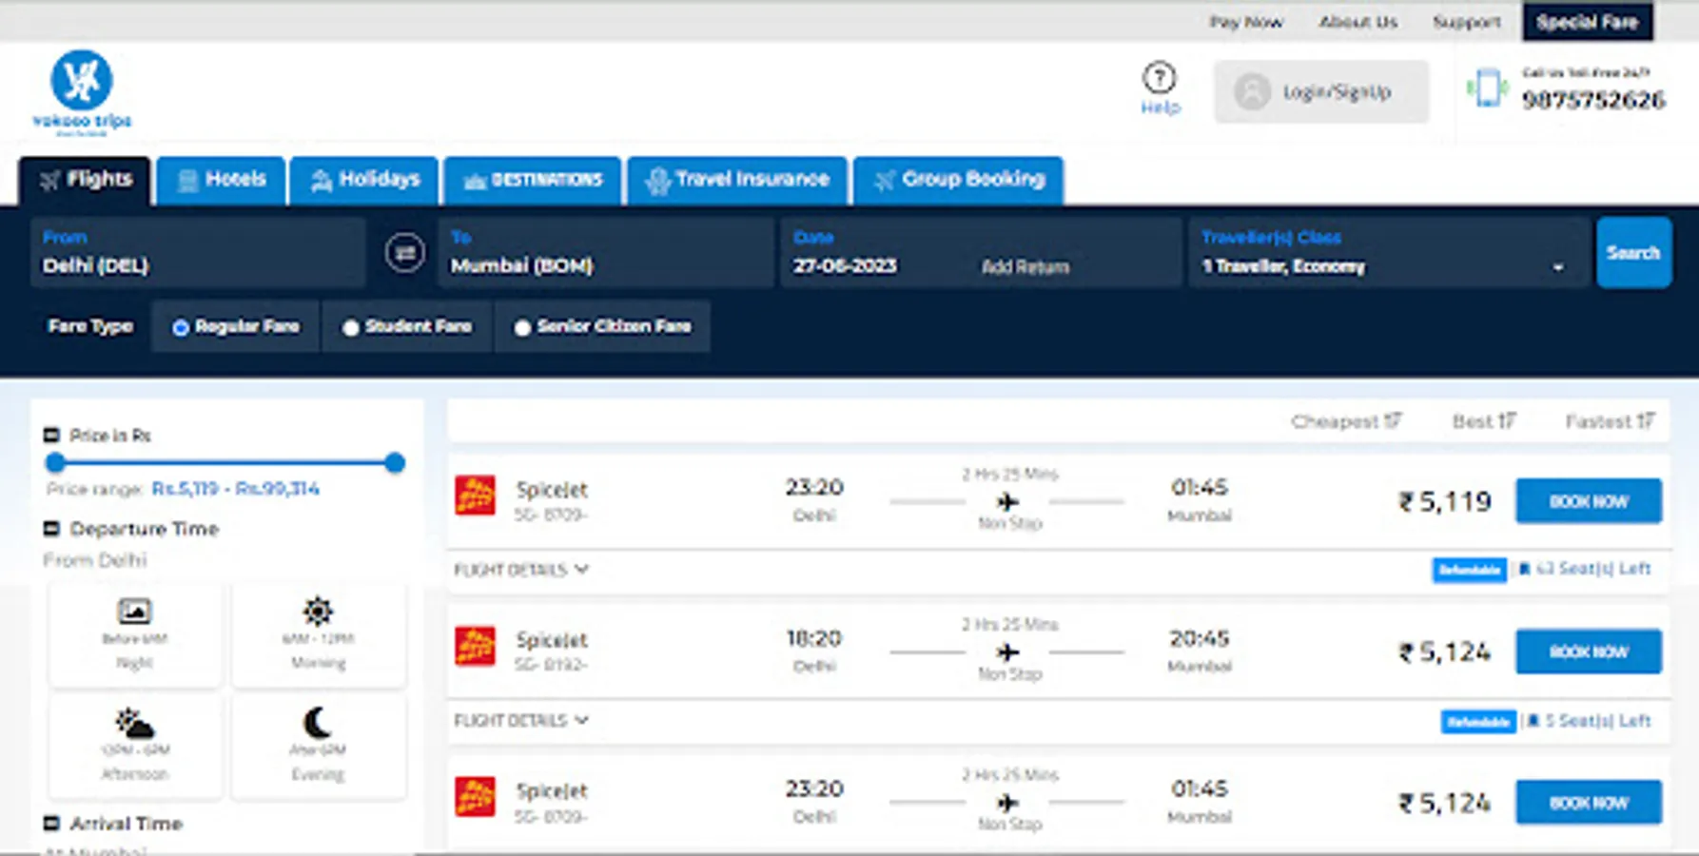Book the Rs 5,119 SpiceJet flight
This screenshot has width=1699, height=856.
[x=1589, y=501]
